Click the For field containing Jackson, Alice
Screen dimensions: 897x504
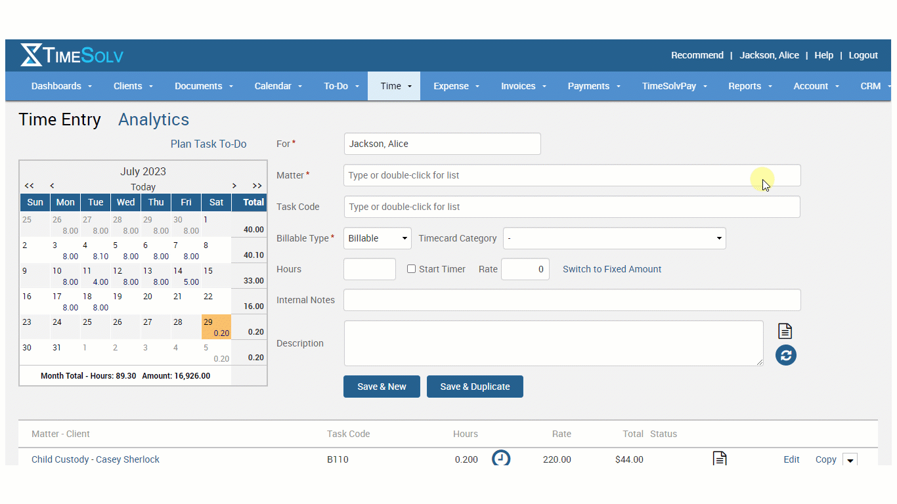click(443, 144)
